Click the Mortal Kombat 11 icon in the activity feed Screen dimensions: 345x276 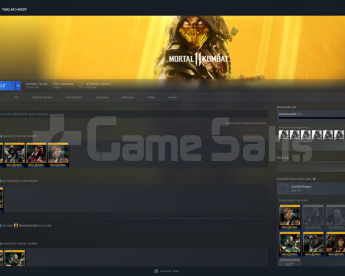[16, 225]
